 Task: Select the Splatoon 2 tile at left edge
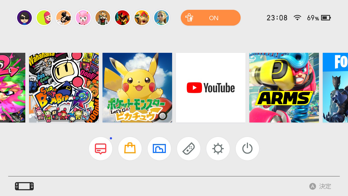tap(13, 88)
